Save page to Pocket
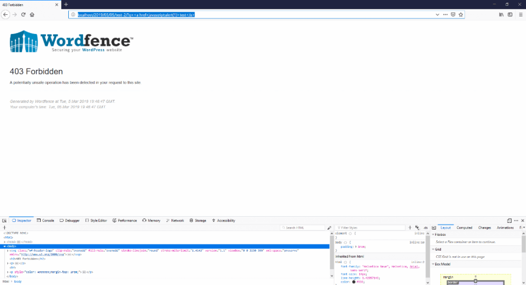The image size is (526, 285). (453, 15)
